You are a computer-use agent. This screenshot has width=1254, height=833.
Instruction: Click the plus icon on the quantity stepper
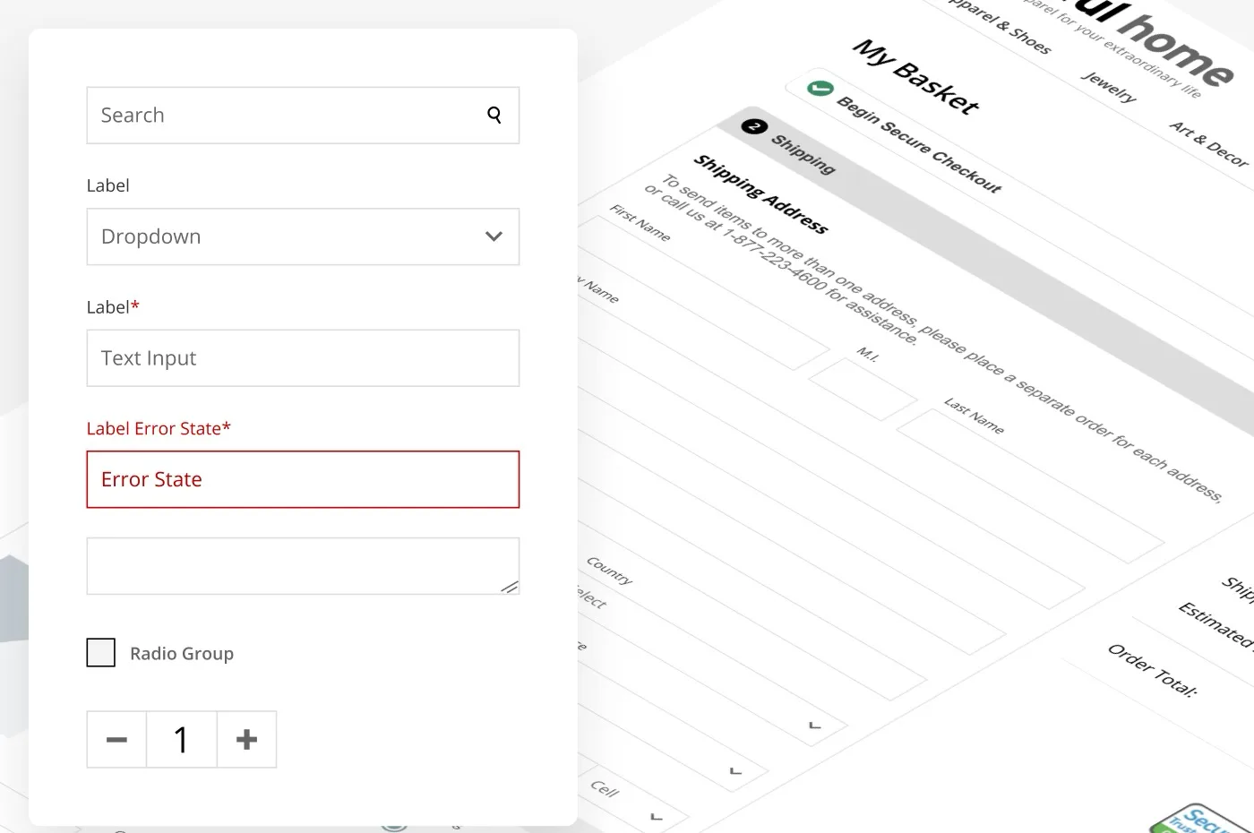[x=246, y=739]
